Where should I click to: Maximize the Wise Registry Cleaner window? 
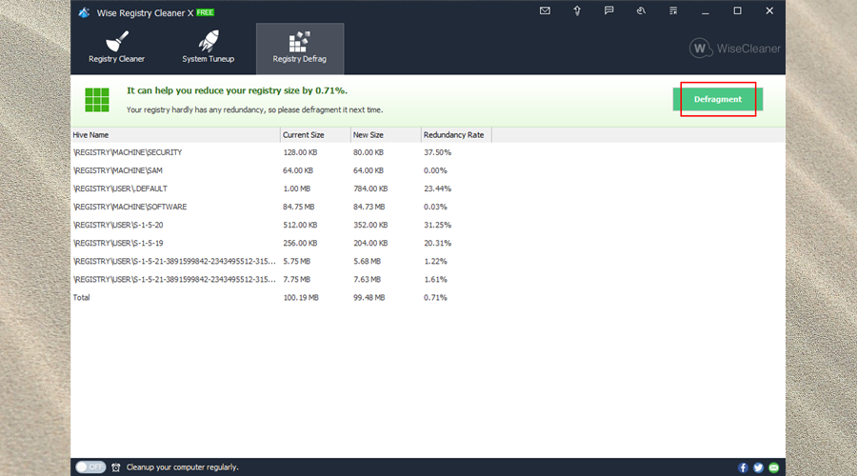737,10
